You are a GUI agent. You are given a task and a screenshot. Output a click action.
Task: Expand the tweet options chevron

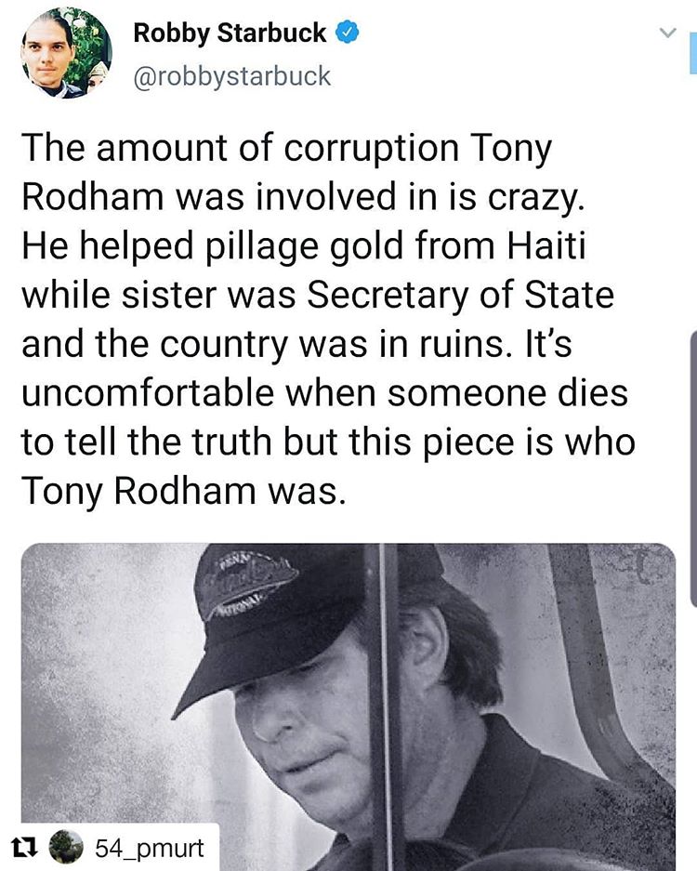(667, 33)
